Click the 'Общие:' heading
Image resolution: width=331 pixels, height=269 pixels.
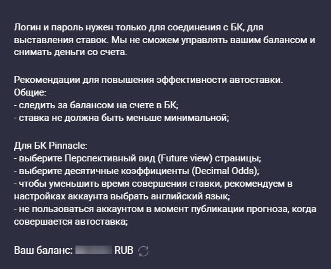30,92
